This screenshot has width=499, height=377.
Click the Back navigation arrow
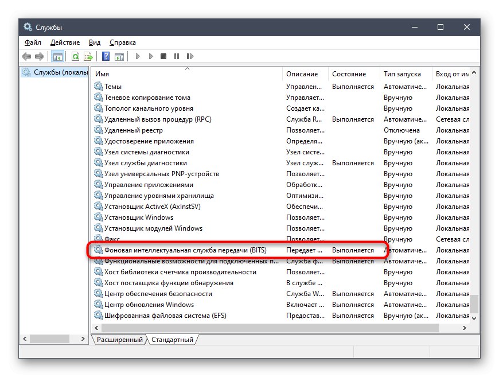[26, 56]
